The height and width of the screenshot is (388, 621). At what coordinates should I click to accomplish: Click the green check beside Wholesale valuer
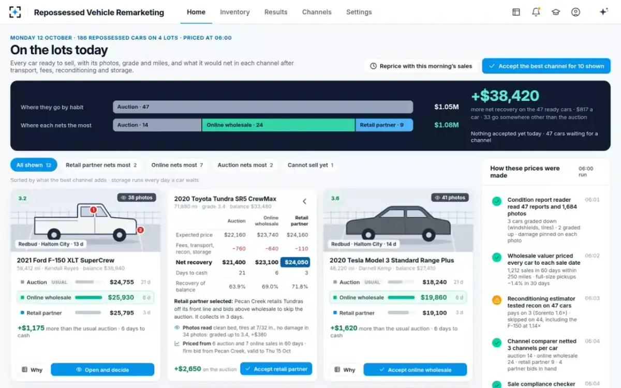click(497, 257)
